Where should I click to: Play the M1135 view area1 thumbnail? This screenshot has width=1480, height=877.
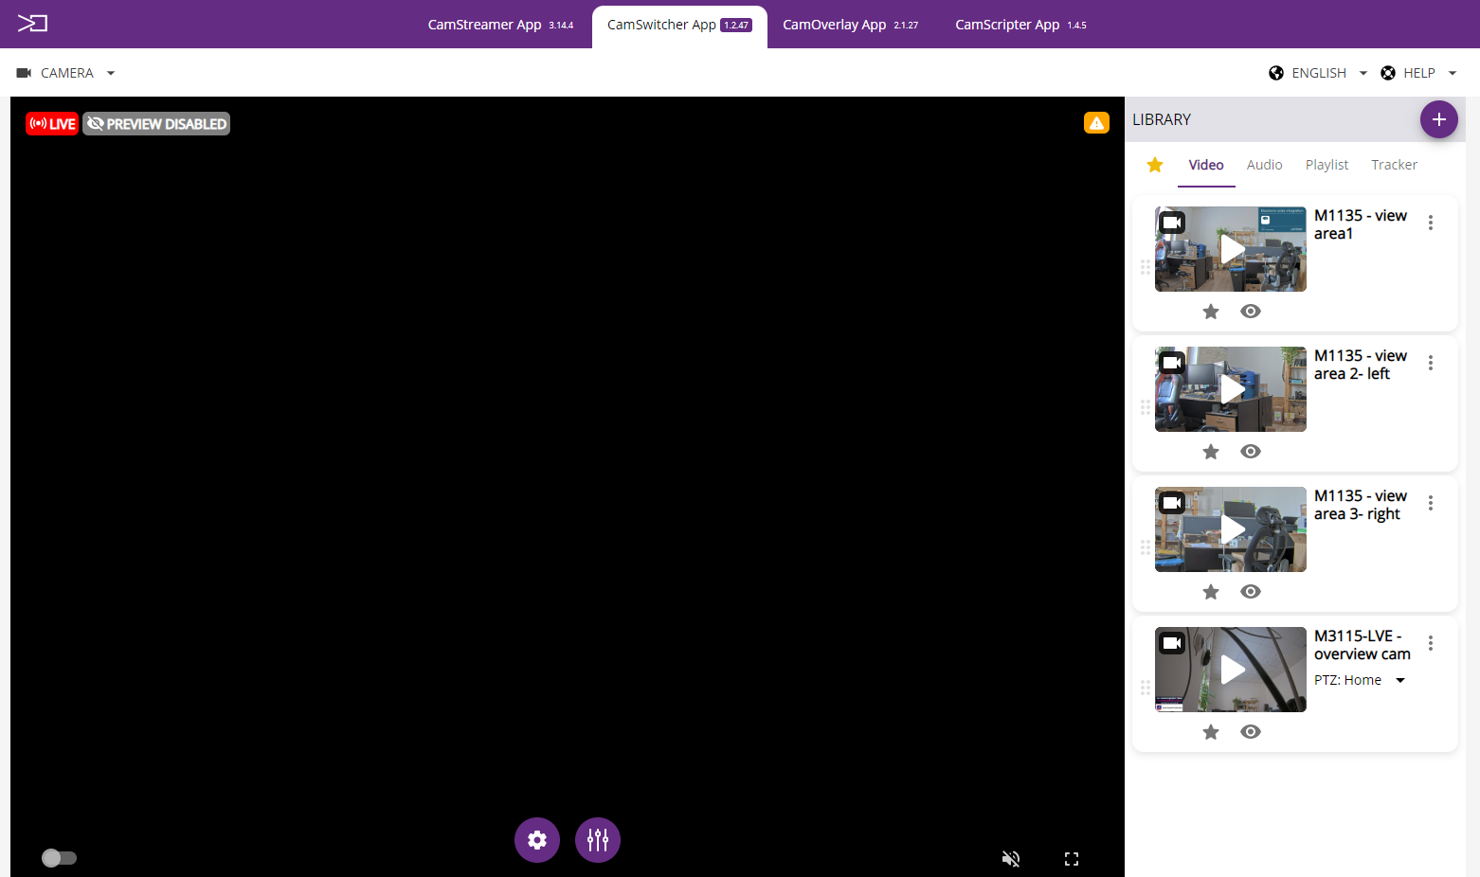coord(1231,249)
